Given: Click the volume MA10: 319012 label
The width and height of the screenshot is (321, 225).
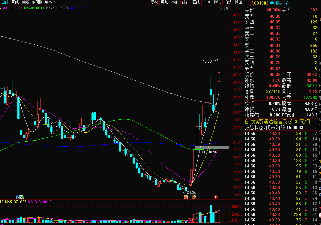Looking at the screenshot, I should pyautogui.click(x=40, y=202).
